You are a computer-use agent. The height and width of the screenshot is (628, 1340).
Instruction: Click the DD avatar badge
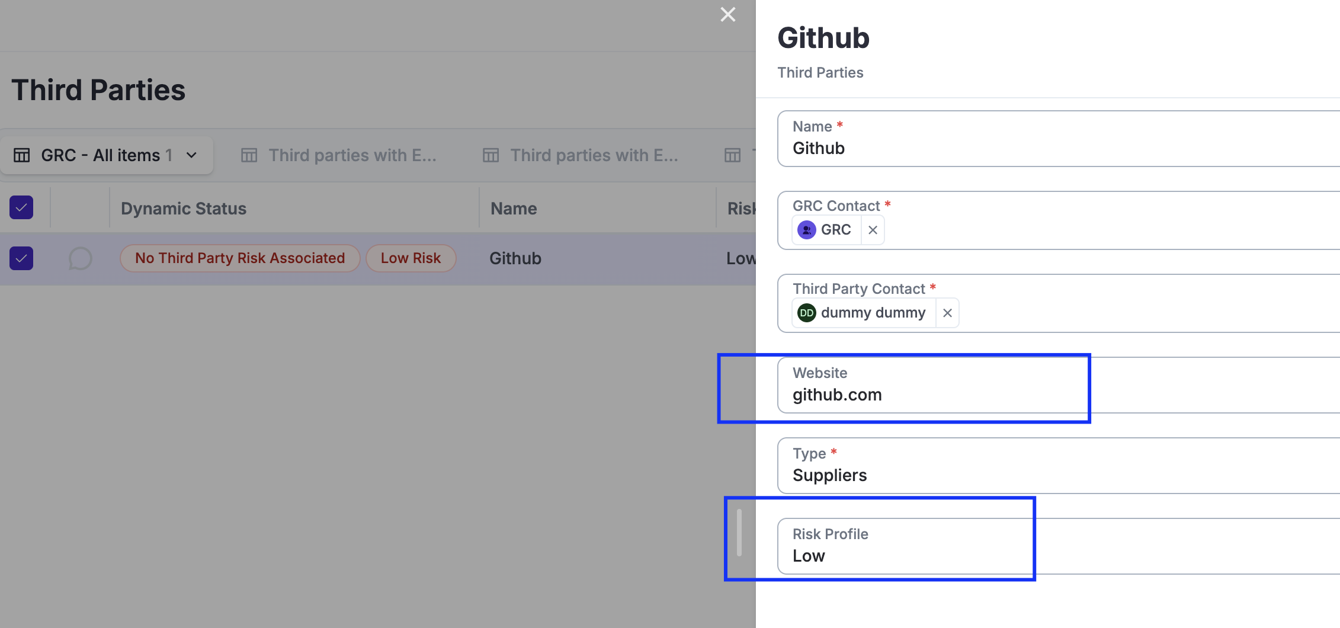tap(806, 313)
